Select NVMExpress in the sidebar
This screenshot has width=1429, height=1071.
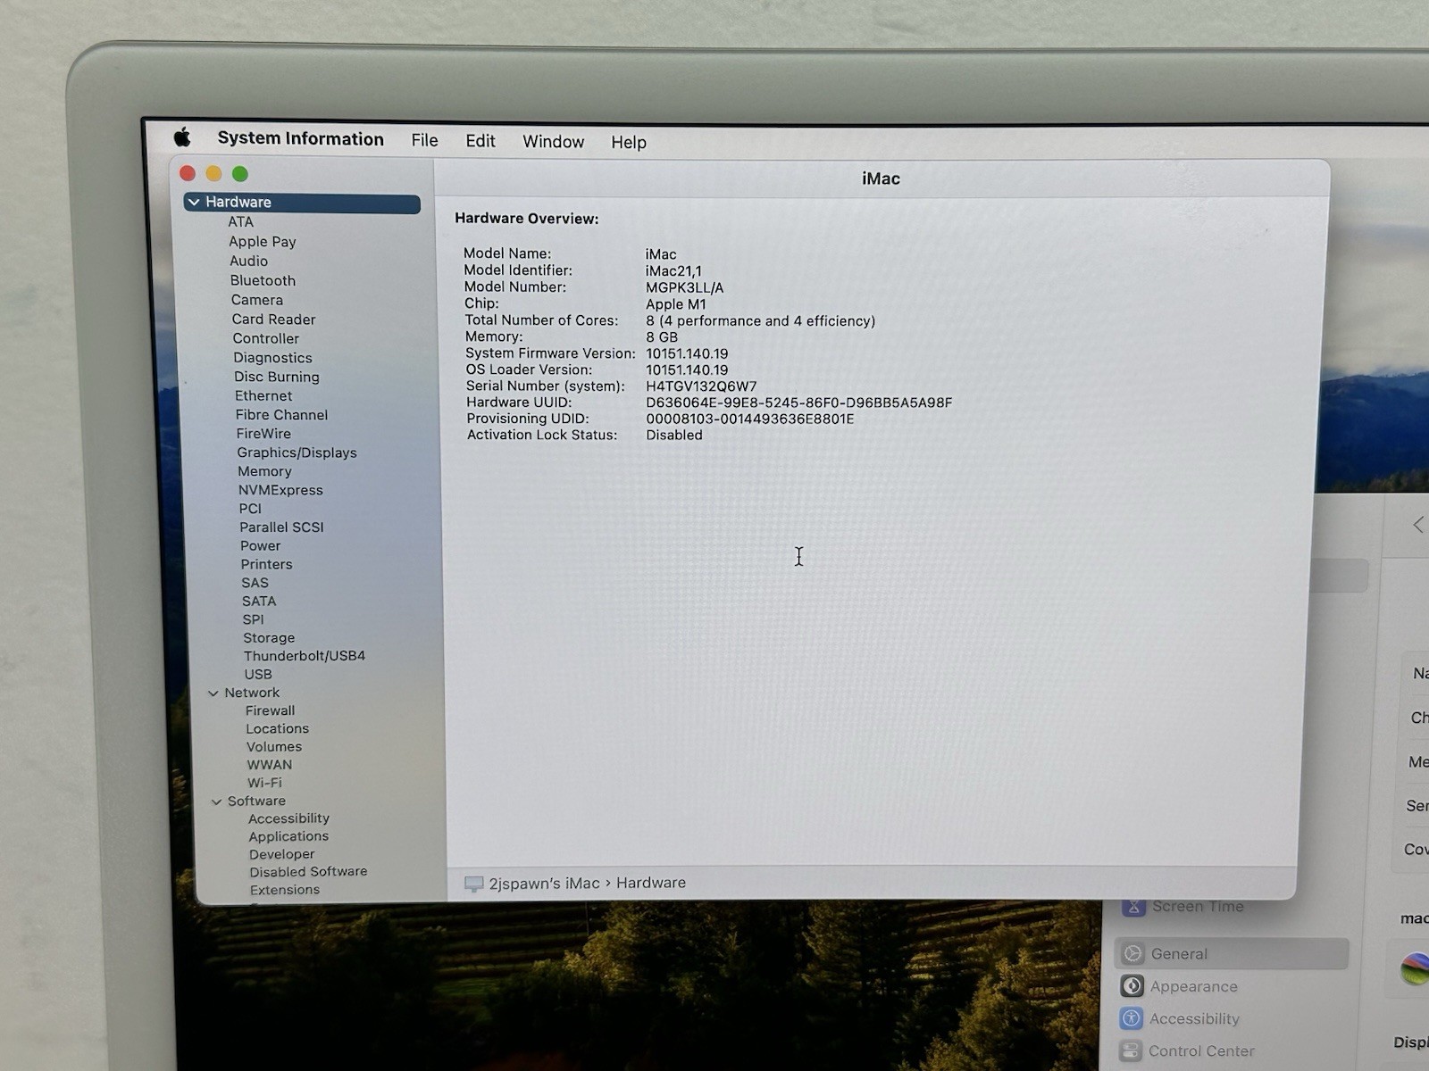(x=280, y=491)
